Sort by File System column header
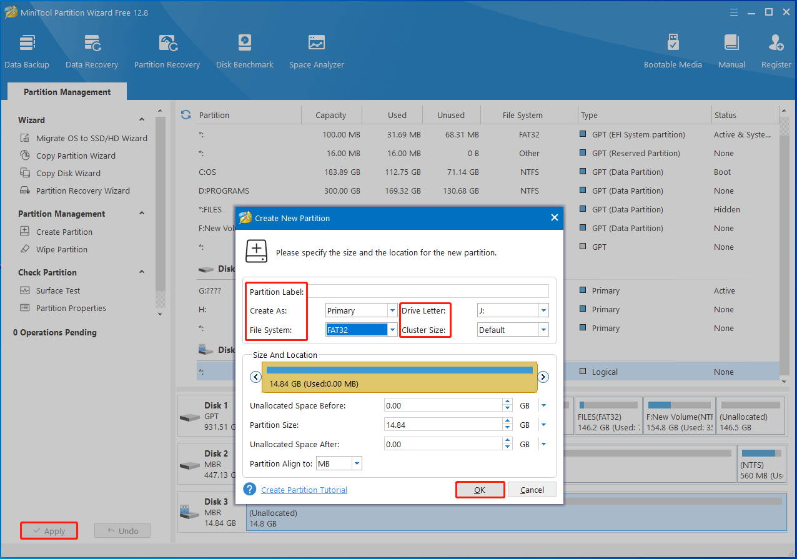The height and width of the screenshot is (559, 797). click(x=523, y=115)
